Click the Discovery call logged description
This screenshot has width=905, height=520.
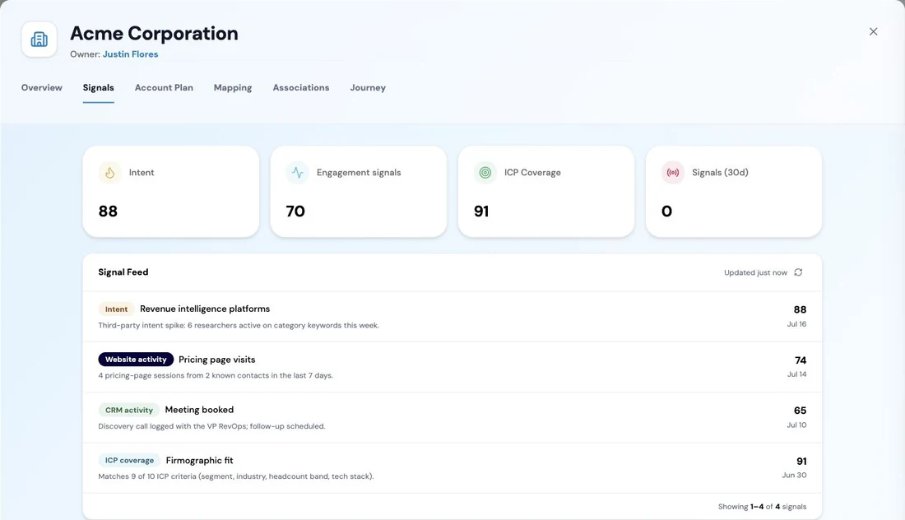point(211,426)
